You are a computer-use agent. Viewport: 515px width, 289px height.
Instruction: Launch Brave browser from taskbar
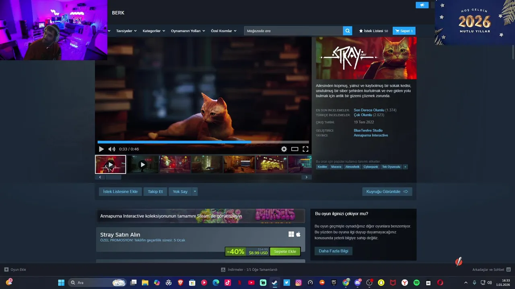pos(180,283)
